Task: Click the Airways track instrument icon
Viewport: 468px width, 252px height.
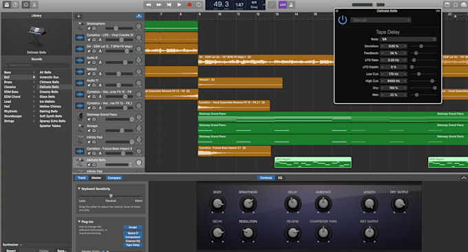Action: pyautogui.click(x=80, y=128)
